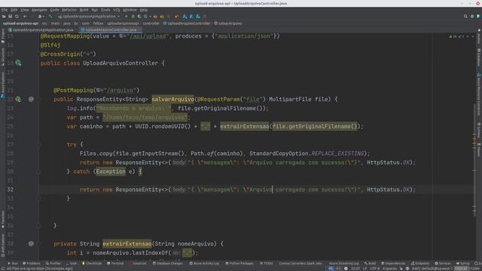Switch to UploadArquivosApiApplication.java tab
Viewport: 482px width, 271px height.
tap(41, 30)
